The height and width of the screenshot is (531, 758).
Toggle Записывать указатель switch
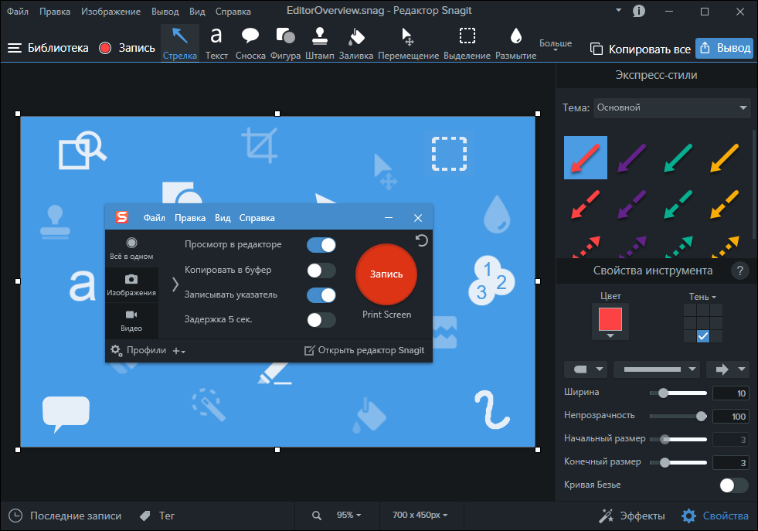(321, 295)
